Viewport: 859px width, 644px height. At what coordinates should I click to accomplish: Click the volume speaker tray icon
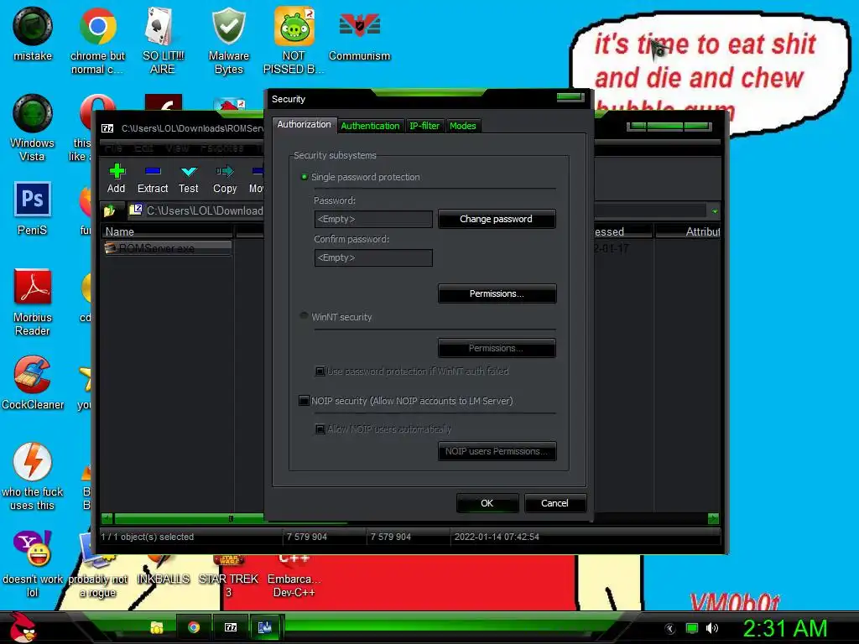click(712, 628)
